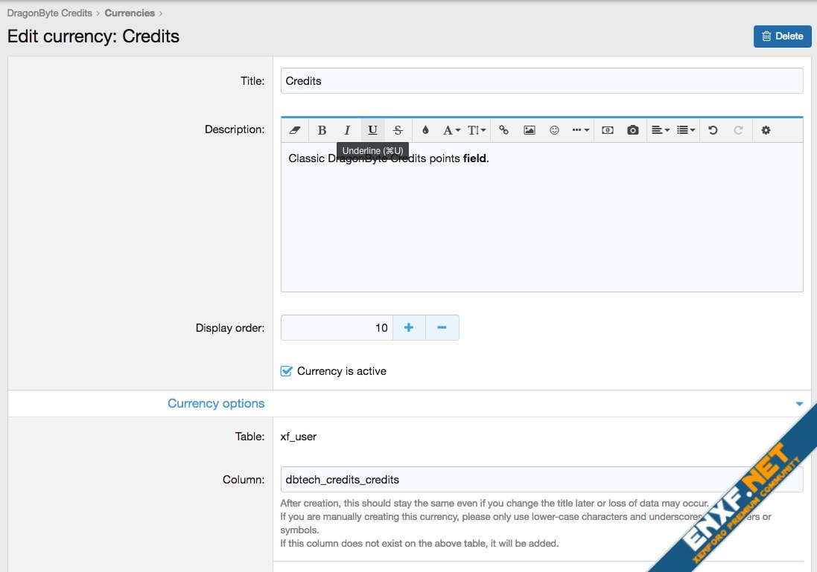Click the Redo icon

click(x=738, y=130)
